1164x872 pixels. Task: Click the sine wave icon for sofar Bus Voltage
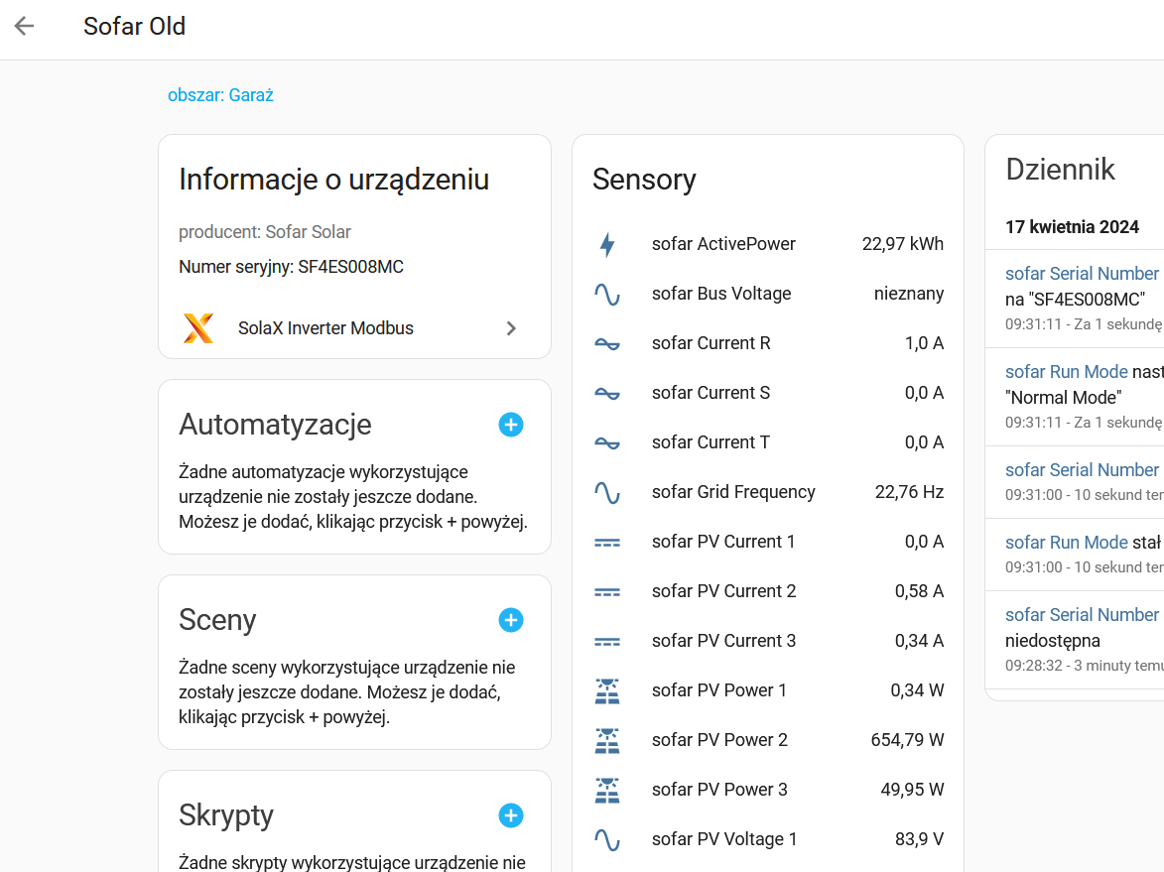point(607,294)
